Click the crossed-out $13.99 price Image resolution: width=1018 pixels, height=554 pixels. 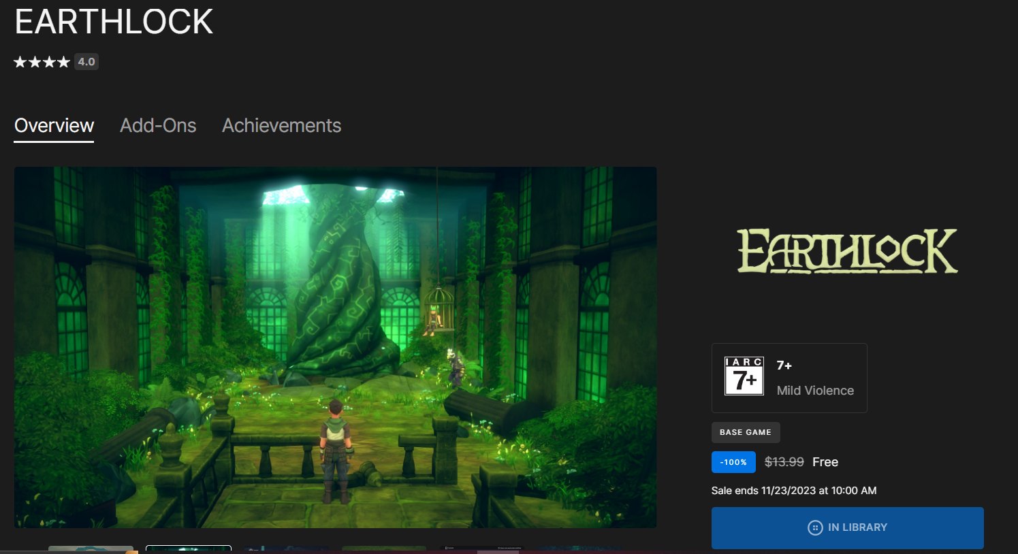click(x=784, y=462)
